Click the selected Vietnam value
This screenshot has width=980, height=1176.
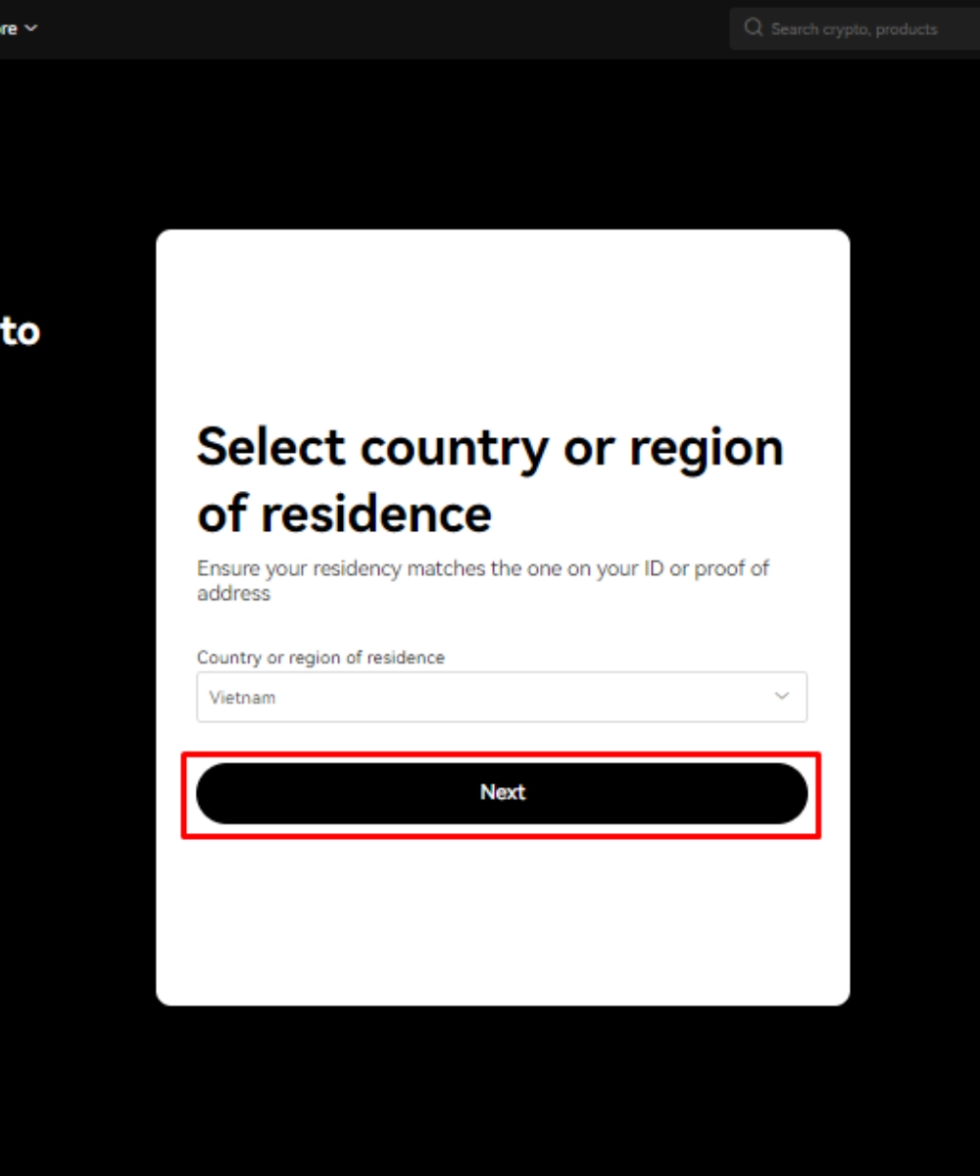pos(242,698)
